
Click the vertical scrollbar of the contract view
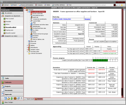click(x=122, y=53)
